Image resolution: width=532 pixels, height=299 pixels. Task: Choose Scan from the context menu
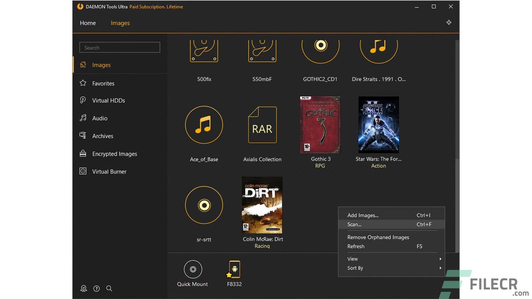pyautogui.click(x=354, y=224)
